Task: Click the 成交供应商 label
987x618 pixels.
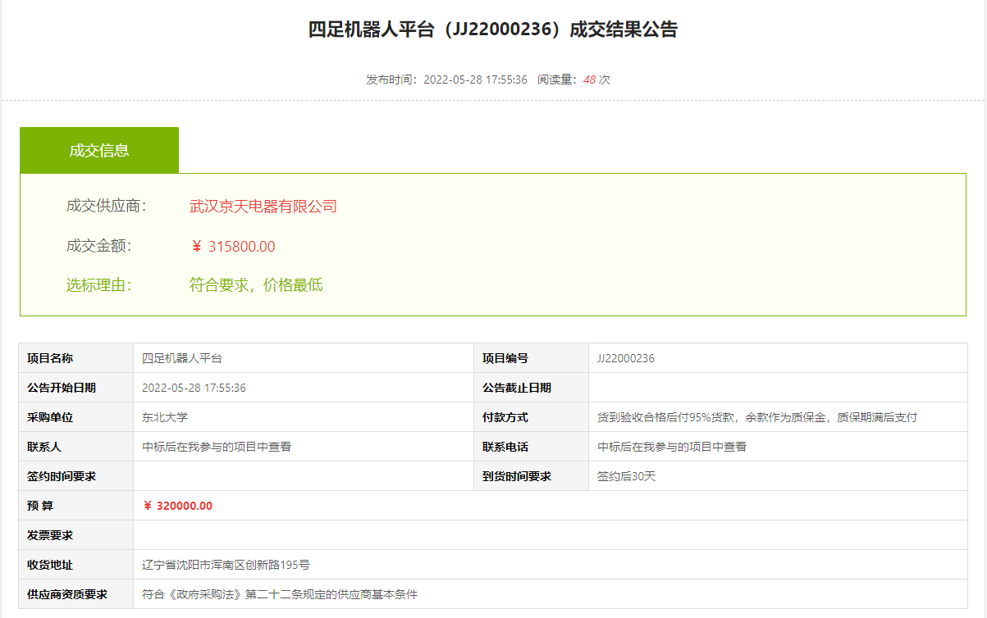Action: 106,206
